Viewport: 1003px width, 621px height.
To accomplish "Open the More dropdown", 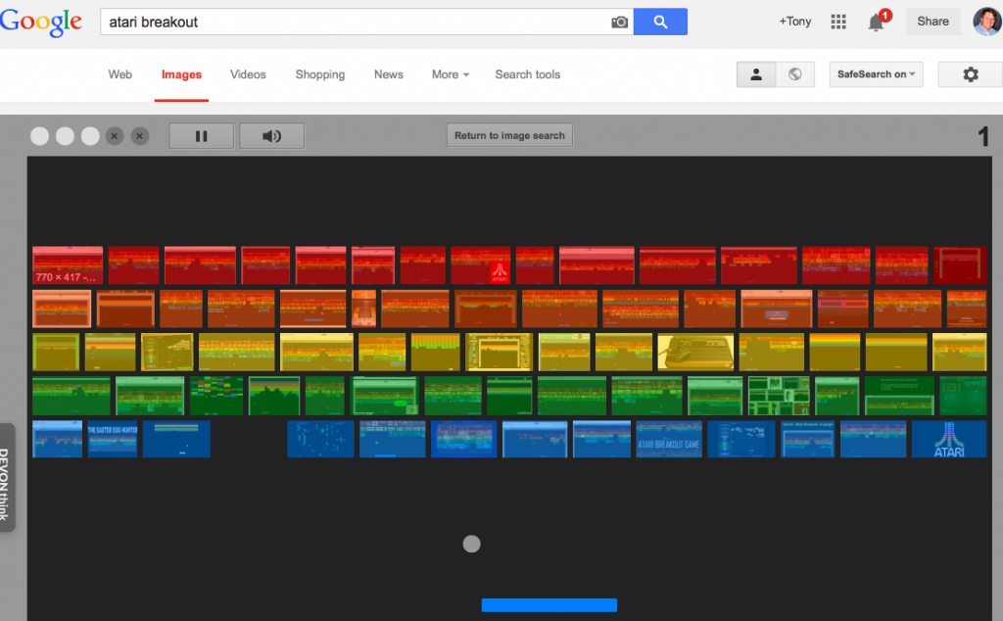I will click(x=449, y=74).
